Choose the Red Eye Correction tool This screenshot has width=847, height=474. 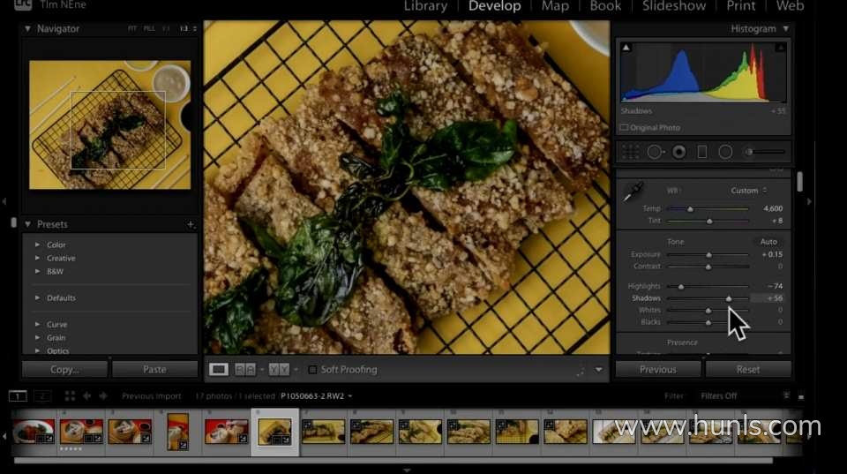678,152
